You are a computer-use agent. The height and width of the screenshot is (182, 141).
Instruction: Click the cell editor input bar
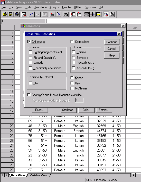pos(94,21)
